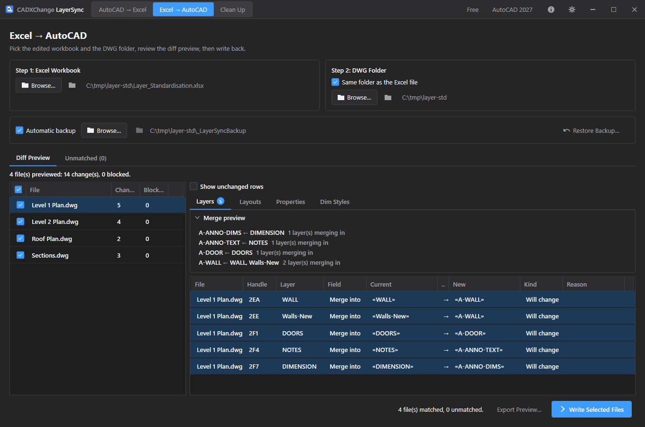
Task: Open the Dim Styles tab
Action: coord(334,202)
